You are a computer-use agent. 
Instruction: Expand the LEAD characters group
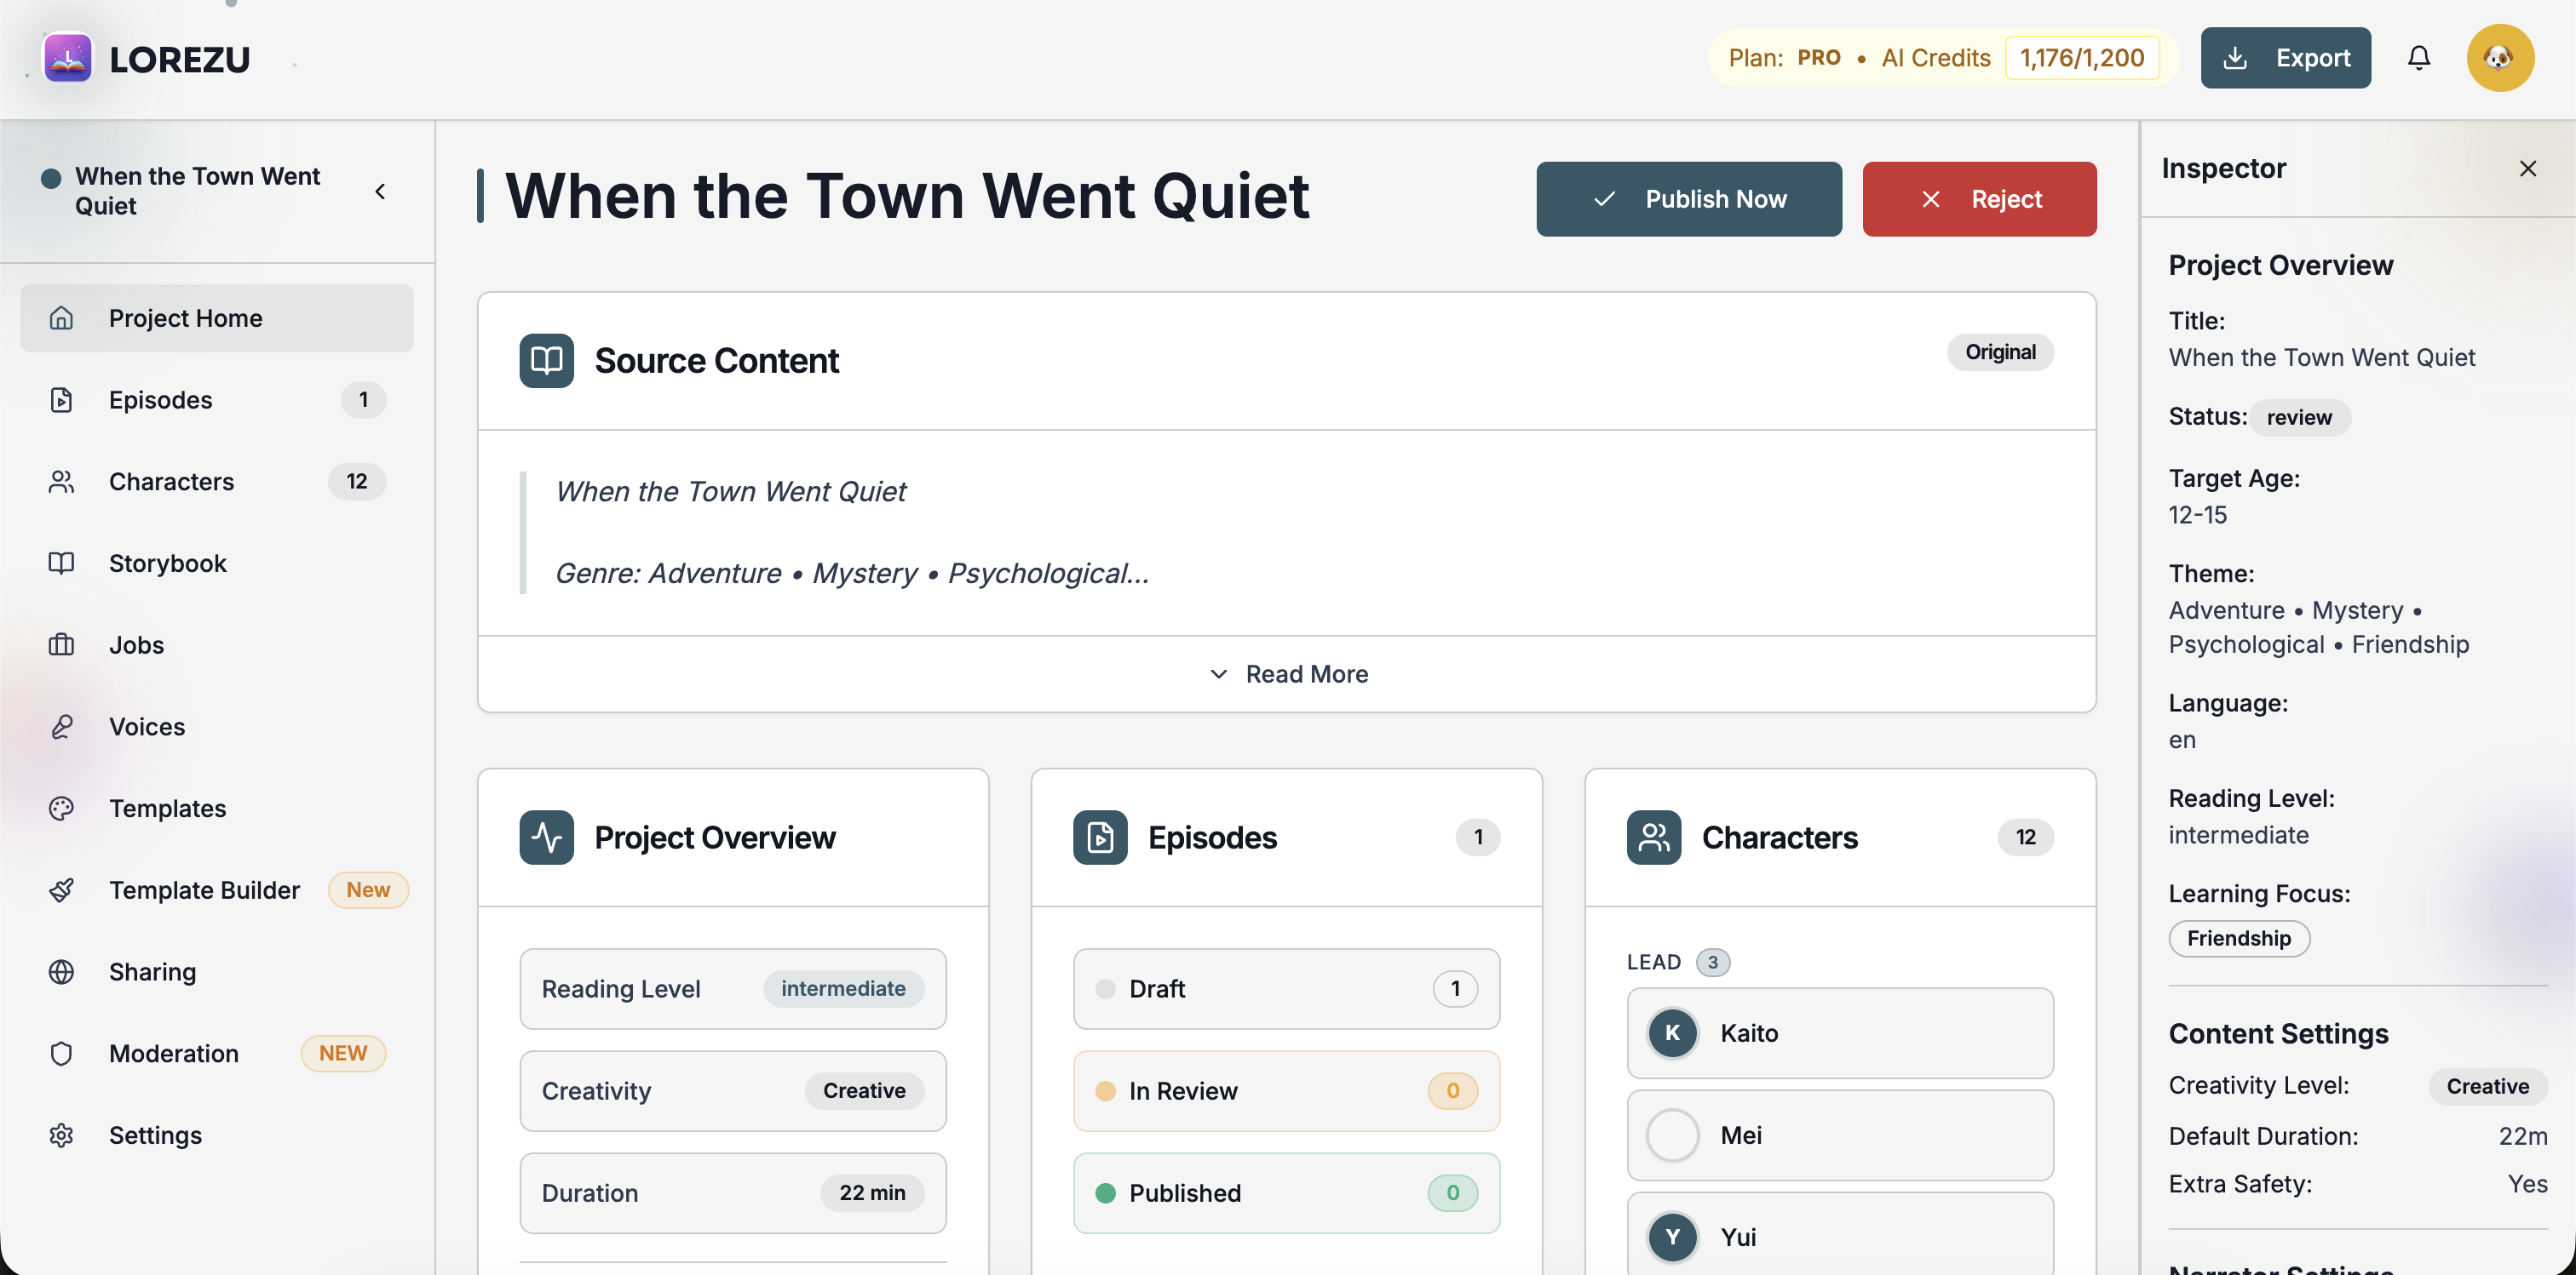(x=1677, y=963)
